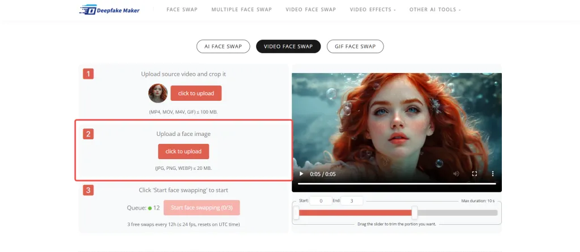Select the Video Face Swap pill tab
The image size is (580, 252).
coord(288,46)
